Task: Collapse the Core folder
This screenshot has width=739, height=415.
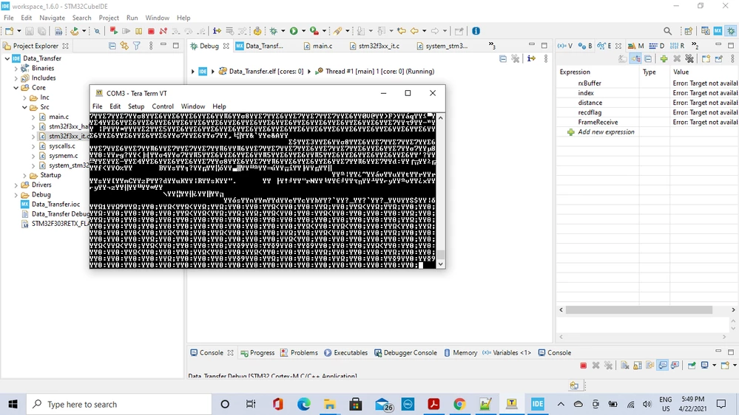Action: (16, 88)
